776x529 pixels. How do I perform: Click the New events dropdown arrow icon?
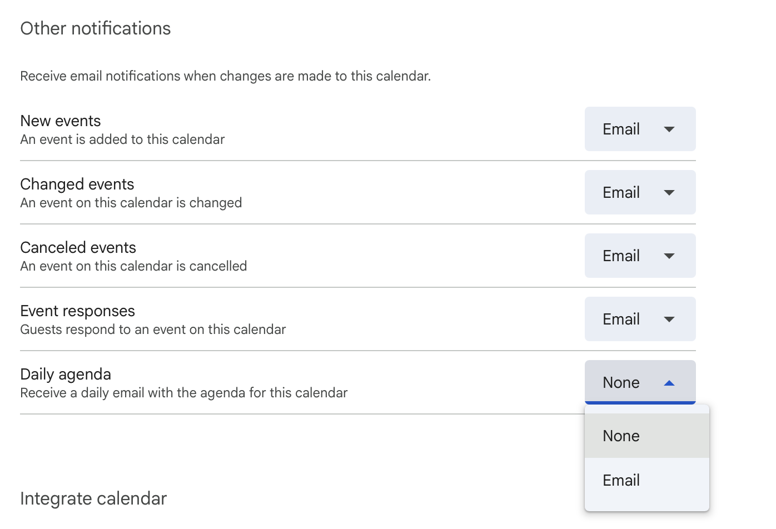point(669,129)
